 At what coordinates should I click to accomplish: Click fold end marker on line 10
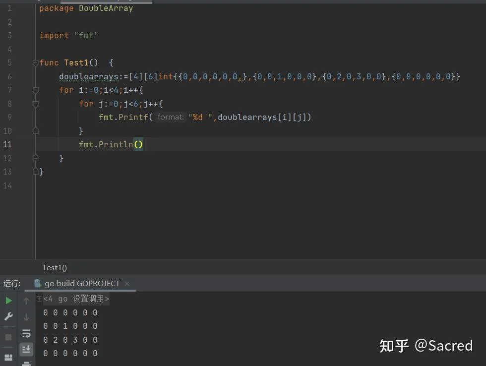coord(35,131)
